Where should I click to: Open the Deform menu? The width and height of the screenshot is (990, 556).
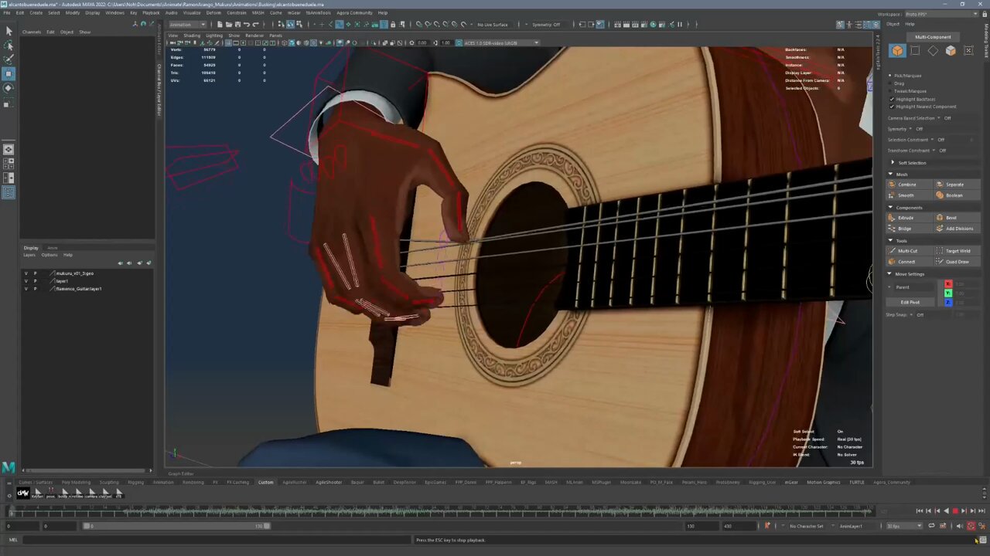click(213, 12)
